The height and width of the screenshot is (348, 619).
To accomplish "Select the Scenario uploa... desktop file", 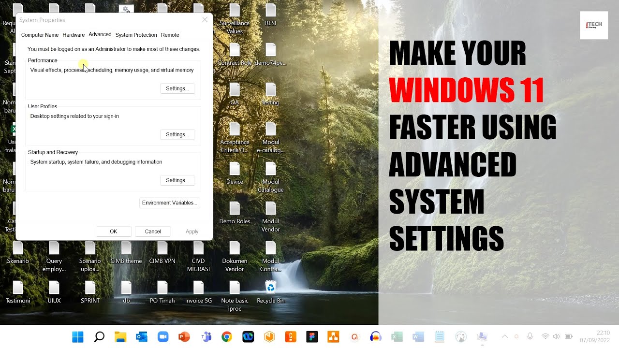I will [x=90, y=257].
